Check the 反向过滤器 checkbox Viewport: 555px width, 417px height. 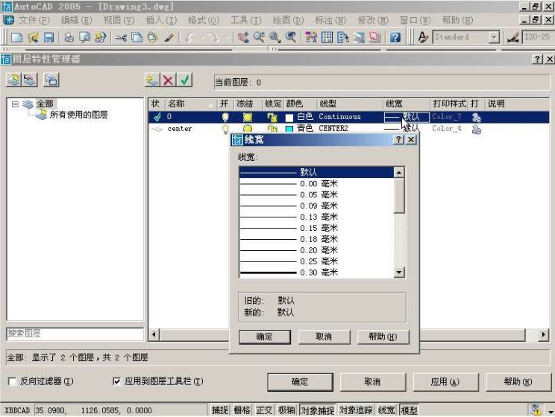point(12,381)
